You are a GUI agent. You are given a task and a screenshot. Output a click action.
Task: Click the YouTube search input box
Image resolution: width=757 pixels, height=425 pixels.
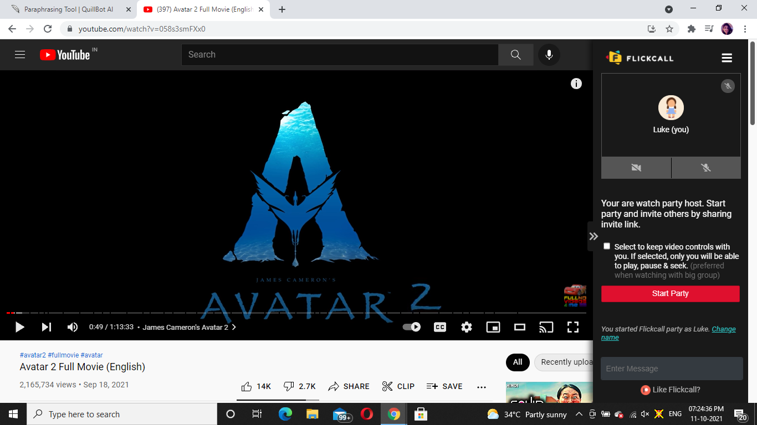[340, 55]
